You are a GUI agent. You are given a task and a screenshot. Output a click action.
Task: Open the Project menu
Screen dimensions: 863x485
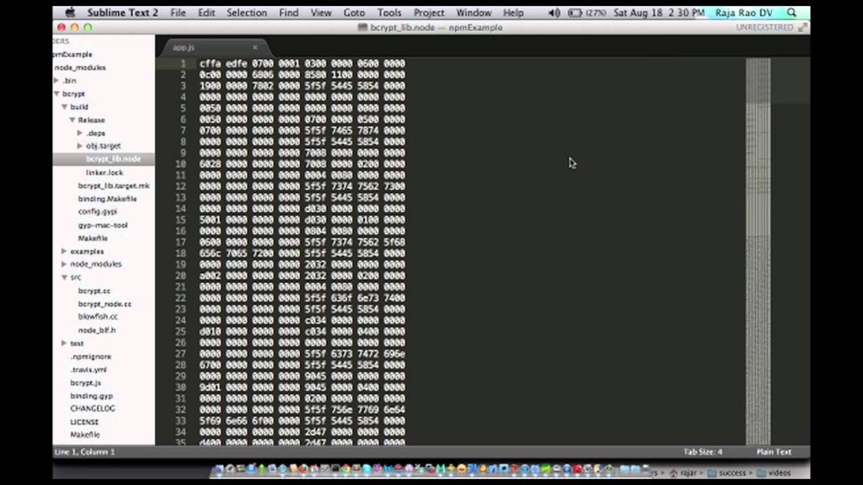(x=429, y=13)
